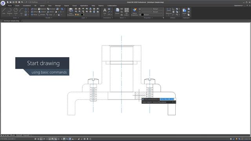This screenshot has height=141, width=251.
Task: Click the Insert block tool
Action: click(x=117, y=11)
